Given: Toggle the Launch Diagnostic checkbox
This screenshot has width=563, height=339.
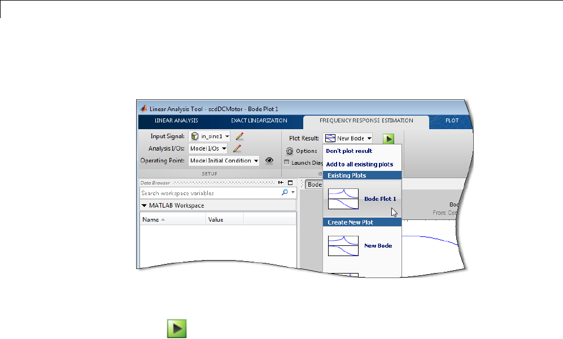Looking at the screenshot, I should 286,162.
